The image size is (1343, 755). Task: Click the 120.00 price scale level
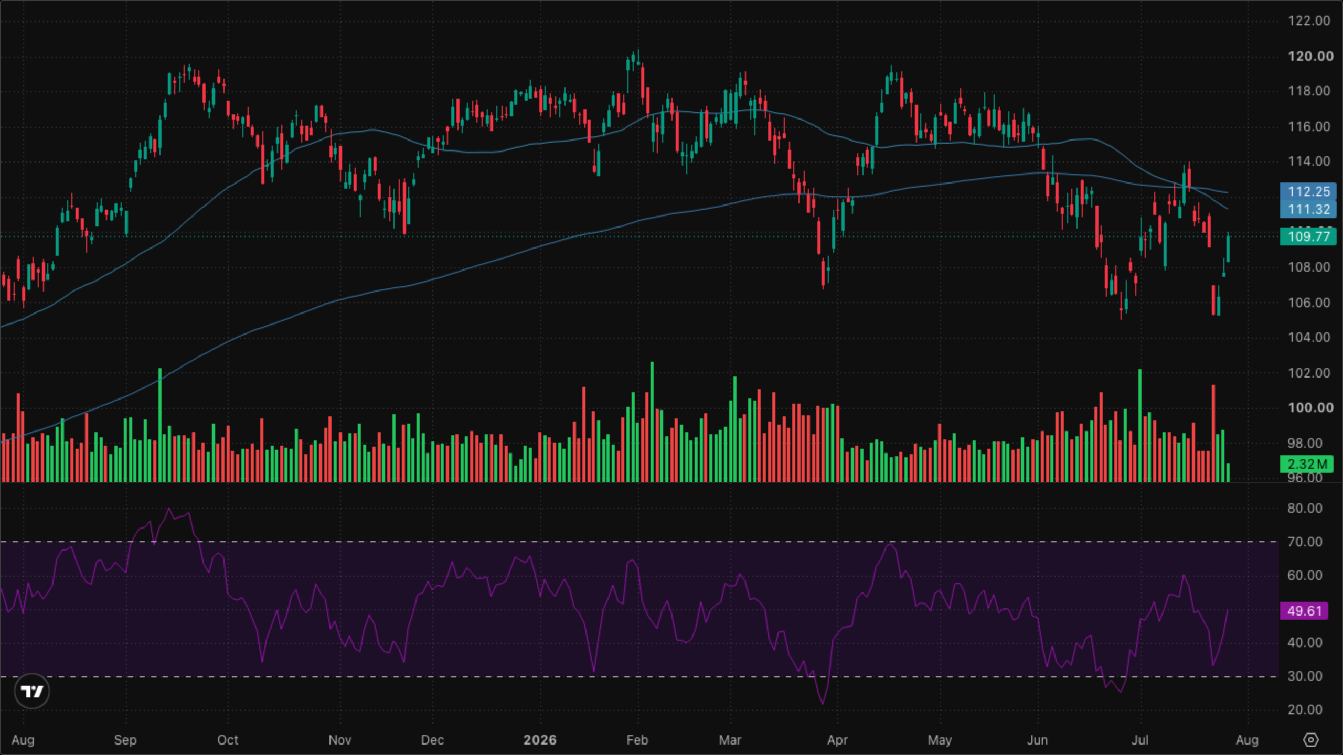tap(1310, 56)
